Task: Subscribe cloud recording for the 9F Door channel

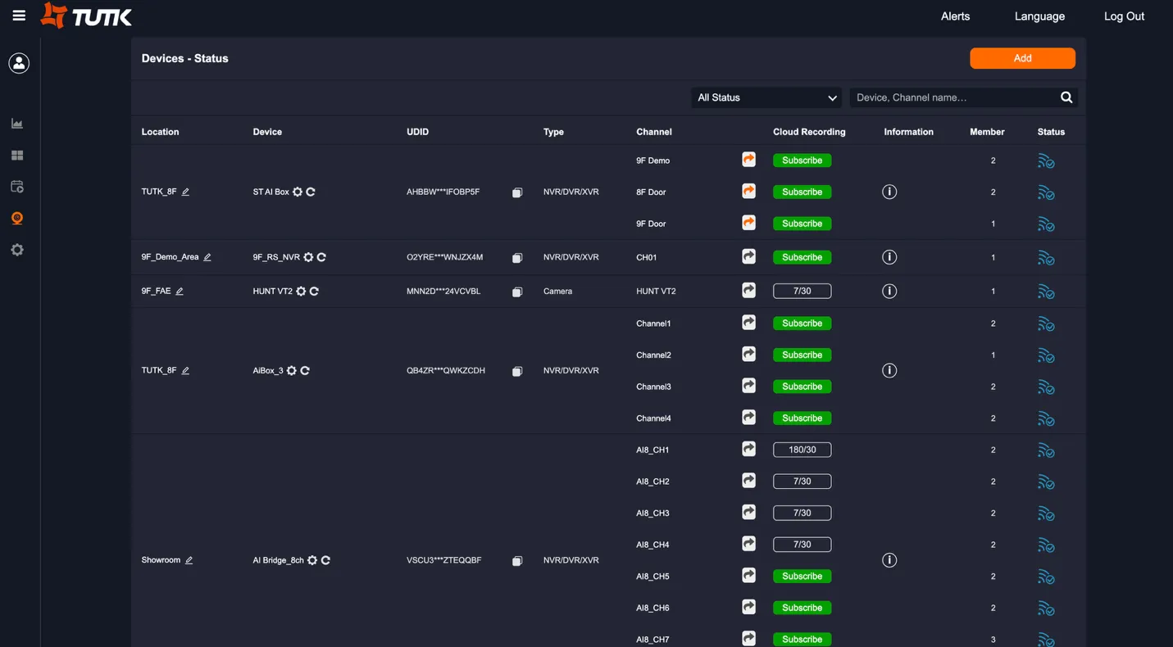Action: coord(802,223)
